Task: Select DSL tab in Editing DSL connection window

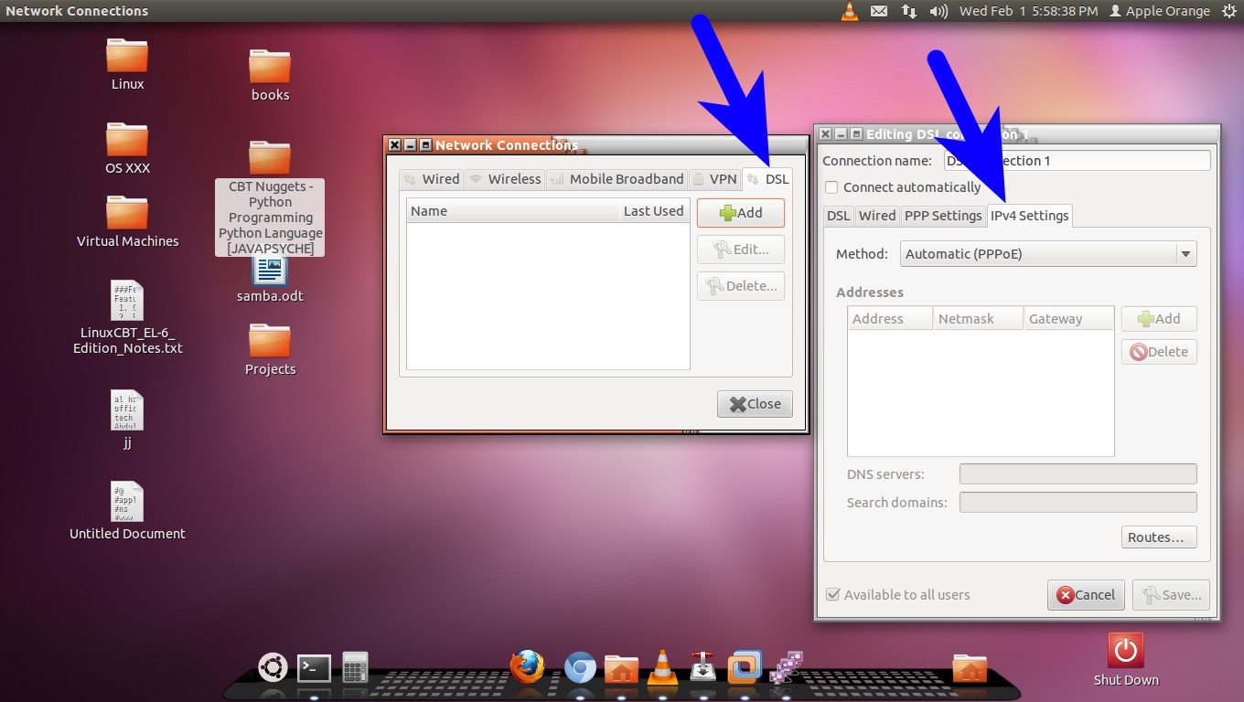Action: click(839, 216)
